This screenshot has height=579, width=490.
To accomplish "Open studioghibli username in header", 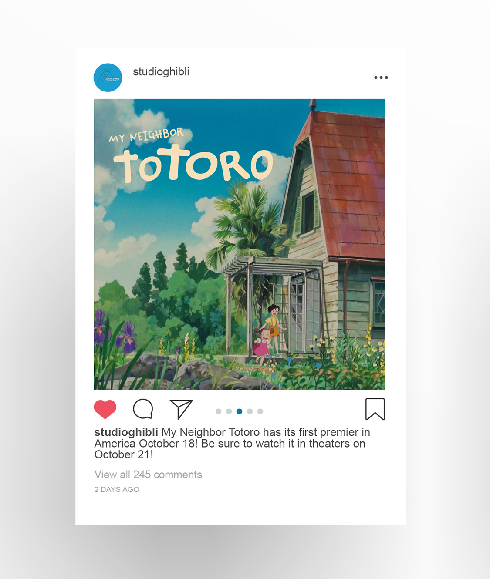I will [x=161, y=72].
